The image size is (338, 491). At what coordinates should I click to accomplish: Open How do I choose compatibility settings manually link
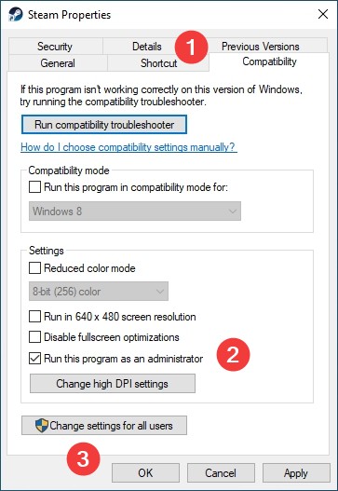click(128, 147)
